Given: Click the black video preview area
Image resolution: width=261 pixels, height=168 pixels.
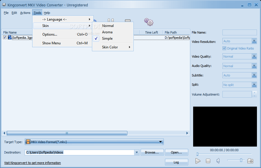Looking at the screenshot, I should click(225, 127).
